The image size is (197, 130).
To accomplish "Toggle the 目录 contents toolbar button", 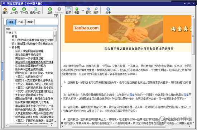I will point(69,10).
